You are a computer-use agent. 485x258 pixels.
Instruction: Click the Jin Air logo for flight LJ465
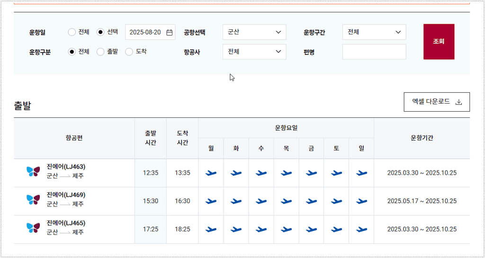pos(33,228)
